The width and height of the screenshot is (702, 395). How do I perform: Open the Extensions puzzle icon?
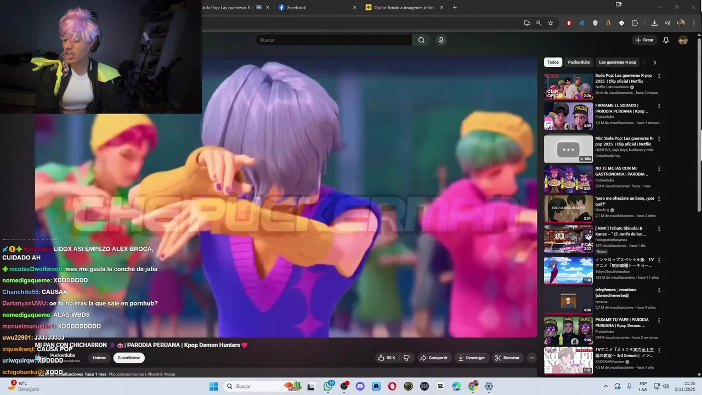(635, 23)
